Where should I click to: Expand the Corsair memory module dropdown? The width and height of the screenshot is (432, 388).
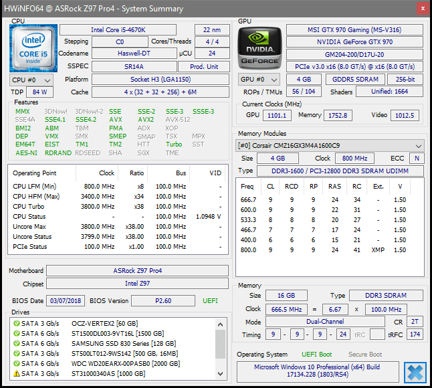pos(330,146)
